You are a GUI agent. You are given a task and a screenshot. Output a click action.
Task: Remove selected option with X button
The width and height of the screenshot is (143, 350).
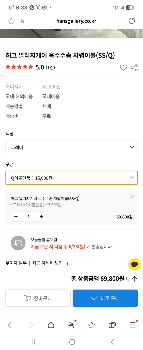(132, 197)
